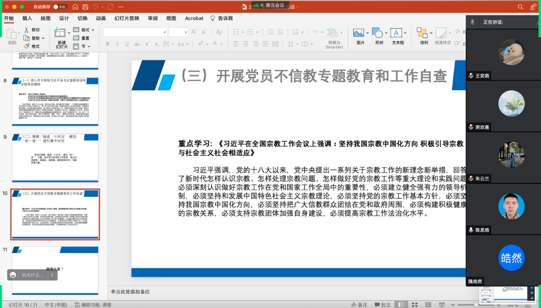Open the 切换 (Transitions) ribbon tab
This screenshot has height=308, width=541.
tap(83, 18)
